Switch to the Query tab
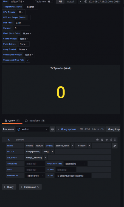This screenshot has height=207, width=124. point(12,121)
